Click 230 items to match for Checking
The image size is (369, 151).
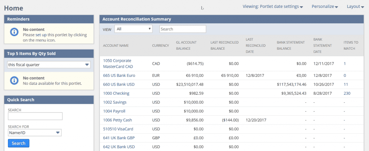tap(347, 93)
